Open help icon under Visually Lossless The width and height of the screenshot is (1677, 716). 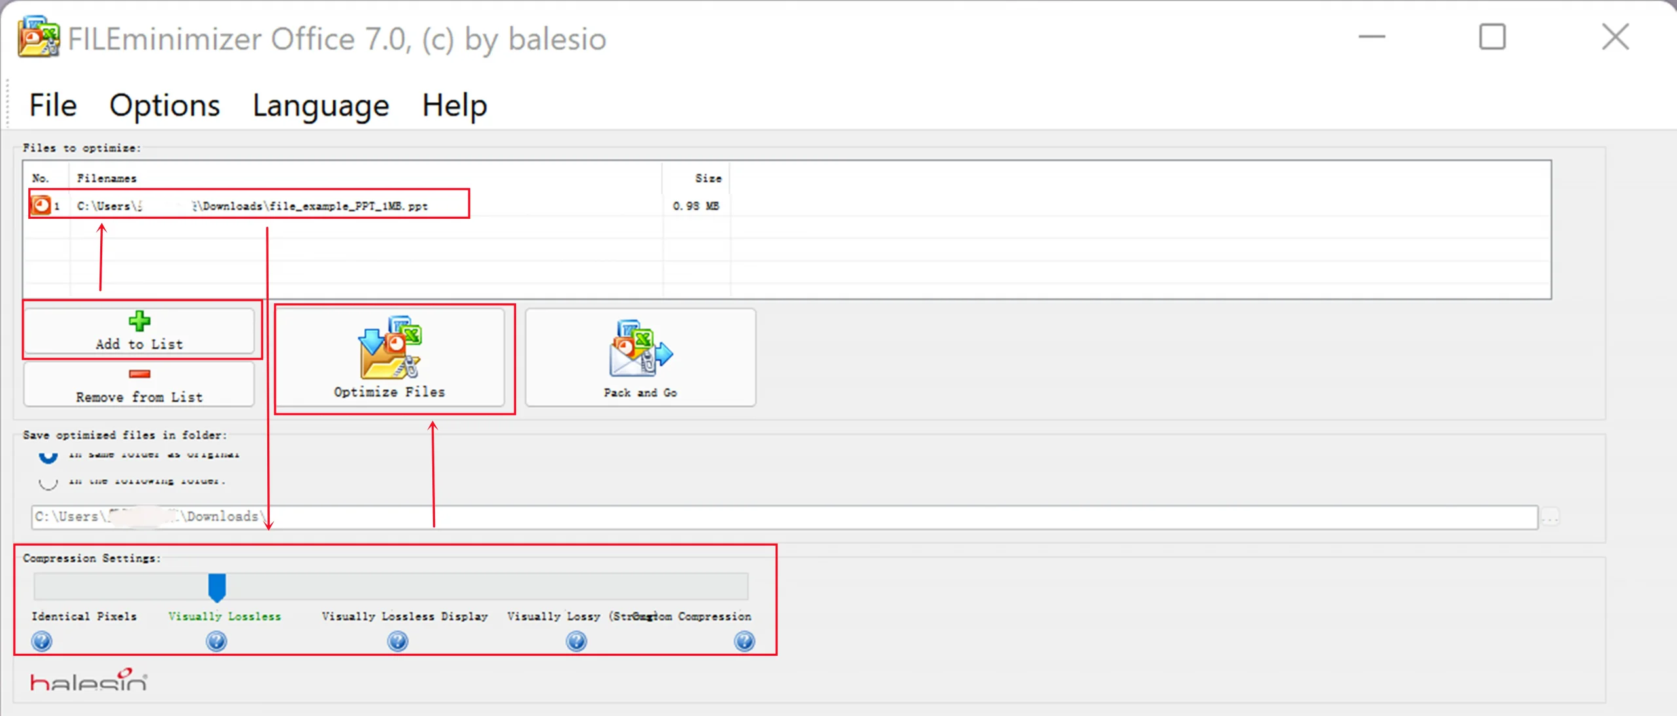pyautogui.click(x=216, y=641)
